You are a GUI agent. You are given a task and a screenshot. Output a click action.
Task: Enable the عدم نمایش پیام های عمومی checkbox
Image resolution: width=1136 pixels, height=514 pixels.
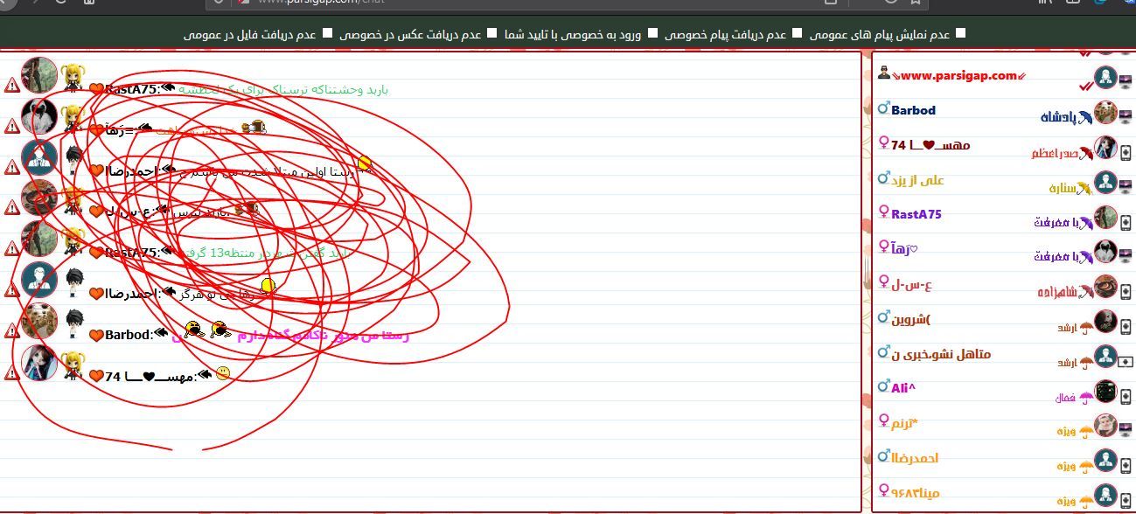pos(961,34)
